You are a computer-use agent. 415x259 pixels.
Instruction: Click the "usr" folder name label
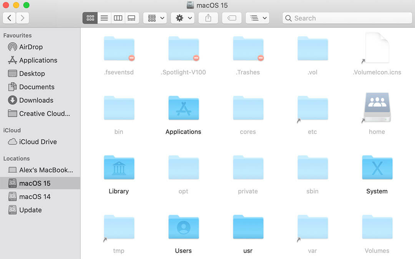tap(248, 251)
